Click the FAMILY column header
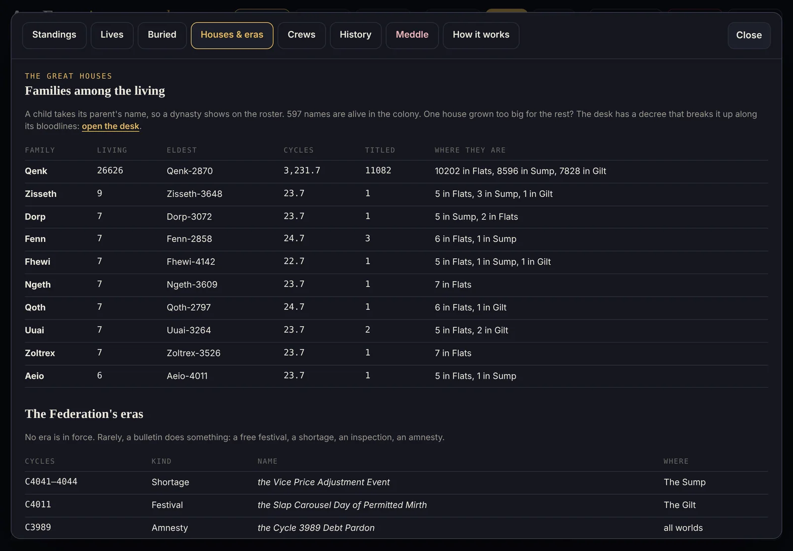Image resolution: width=793 pixels, height=551 pixels. [x=40, y=150]
